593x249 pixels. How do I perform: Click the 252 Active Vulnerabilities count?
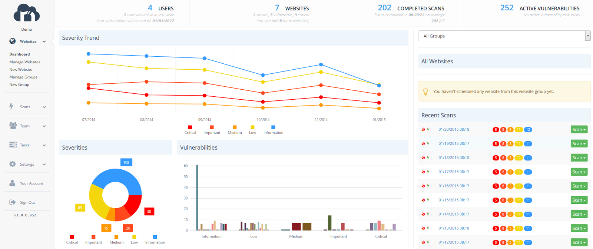(x=507, y=8)
